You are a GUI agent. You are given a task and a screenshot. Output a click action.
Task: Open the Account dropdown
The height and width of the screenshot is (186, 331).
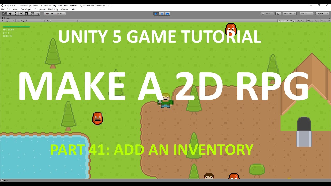tap(289, 14)
